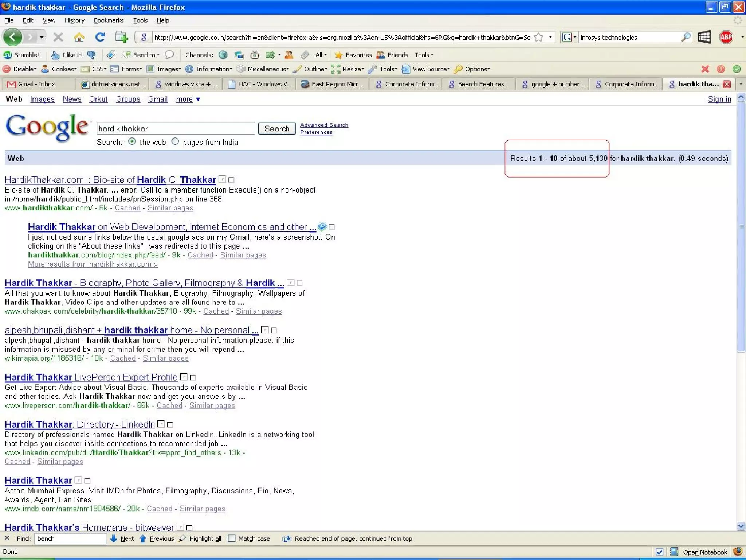The width and height of the screenshot is (746, 560).
Task: Select the 'pages from India' radio button
Action: click(175, 141)
